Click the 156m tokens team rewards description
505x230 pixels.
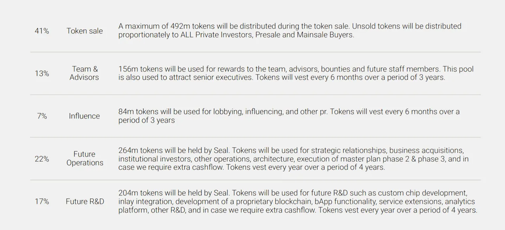pyautogui.click(x=296, y=73)
